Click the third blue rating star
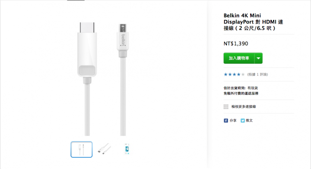The width and height of the screenshot is (311, 169). click(234, 75)
